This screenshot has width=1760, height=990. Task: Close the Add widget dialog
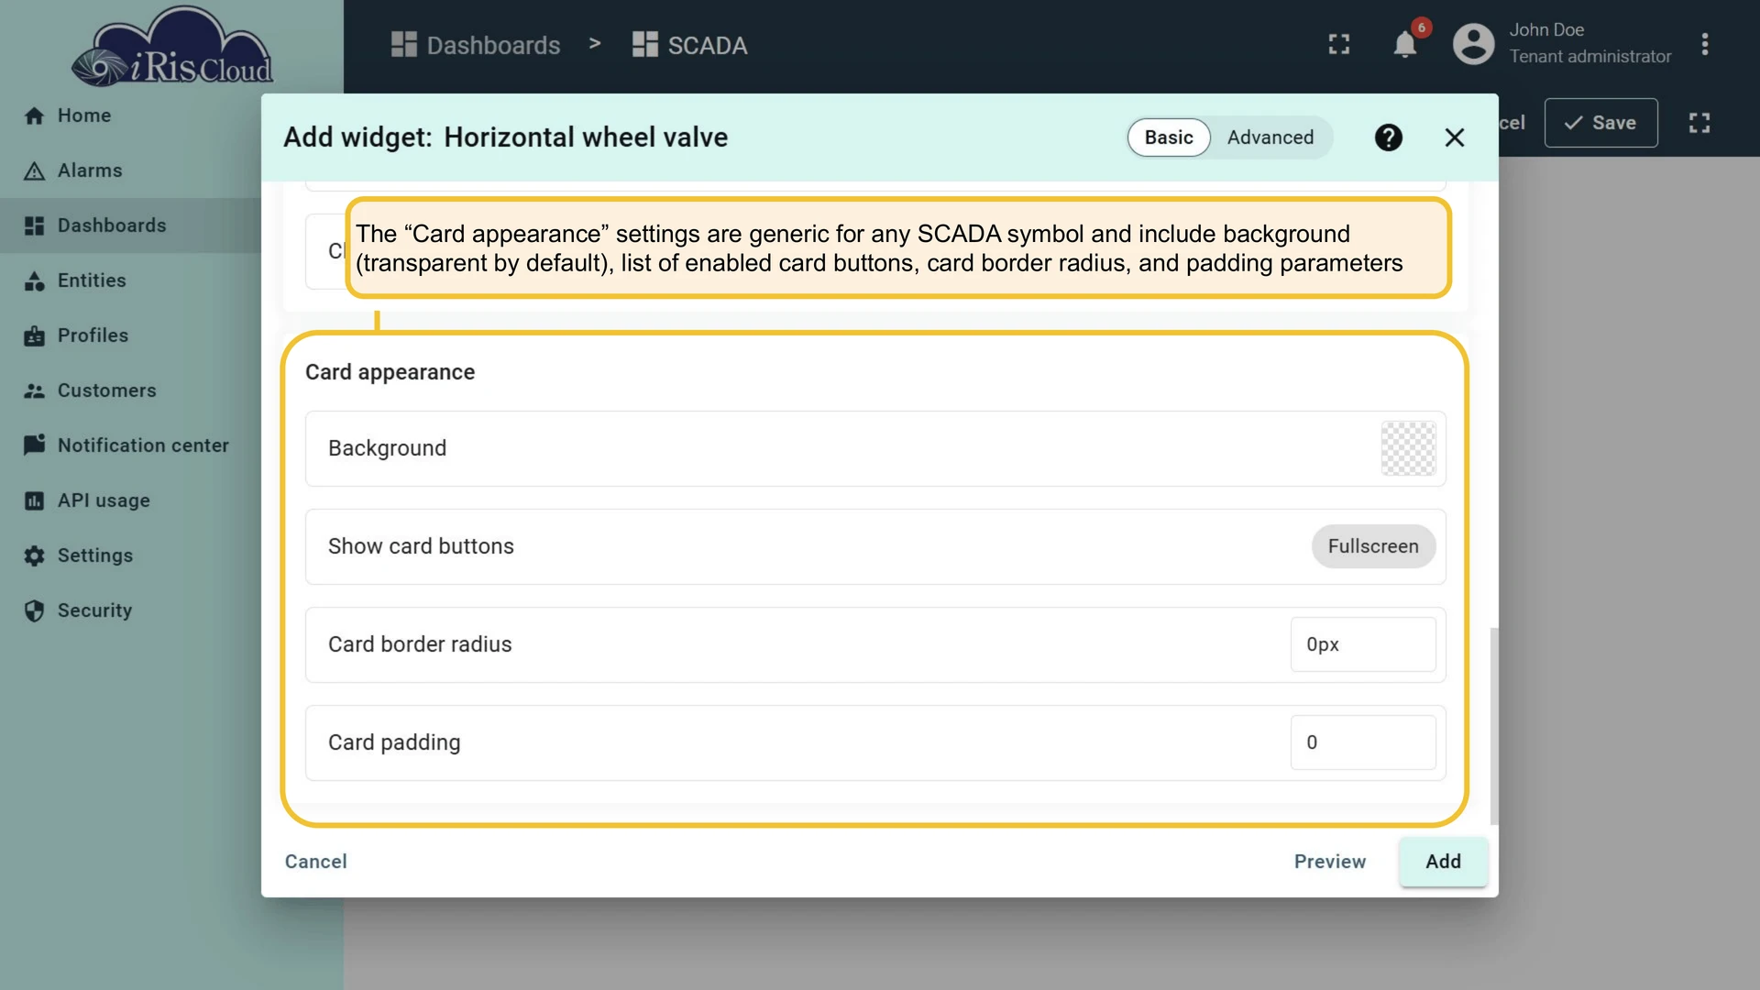(x=1454, y=137)
